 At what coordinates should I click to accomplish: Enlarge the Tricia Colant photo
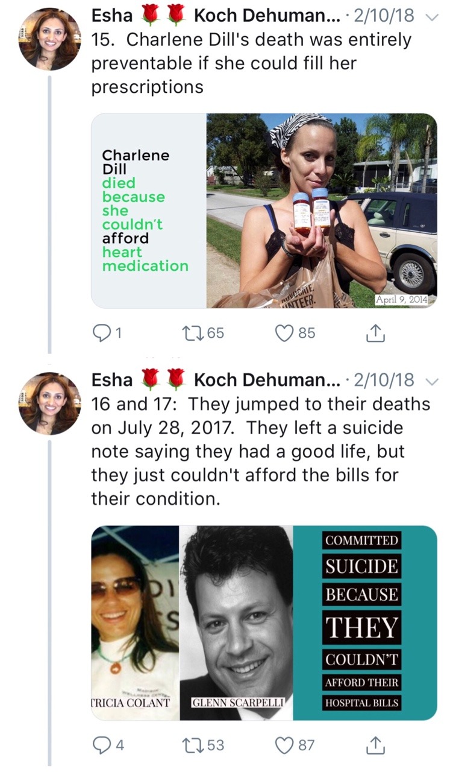pos(136,623)
